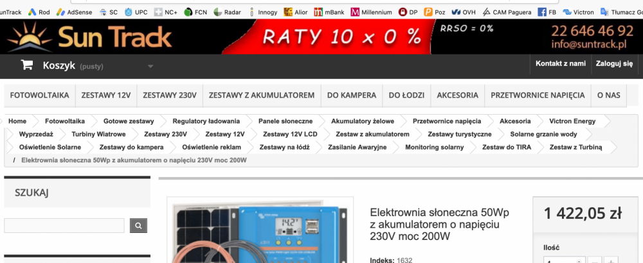Click the search magnifier button

[x=139, y=225]
